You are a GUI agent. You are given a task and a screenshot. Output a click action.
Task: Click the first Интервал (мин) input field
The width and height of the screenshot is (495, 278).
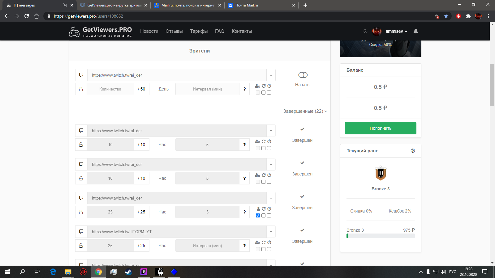[x=207, y=89]
